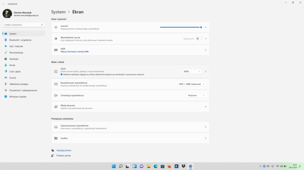Open Więcej informacji o funkcji HDR link
Image resolution: width=304 pixels, height=170 pixels.
tap(74, 52)
